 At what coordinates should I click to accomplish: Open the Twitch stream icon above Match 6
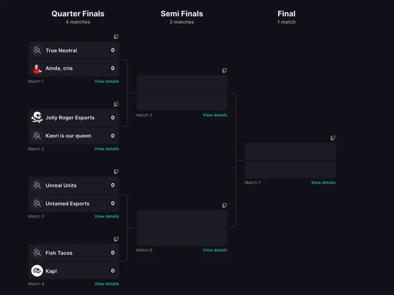point(225,205)
